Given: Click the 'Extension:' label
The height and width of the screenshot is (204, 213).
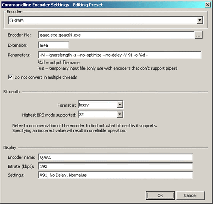Looking at the screenshot, I should [17, 45].
